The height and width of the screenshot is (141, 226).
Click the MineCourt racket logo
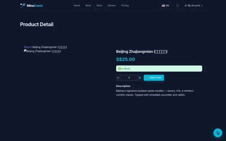tap(23, 5)
